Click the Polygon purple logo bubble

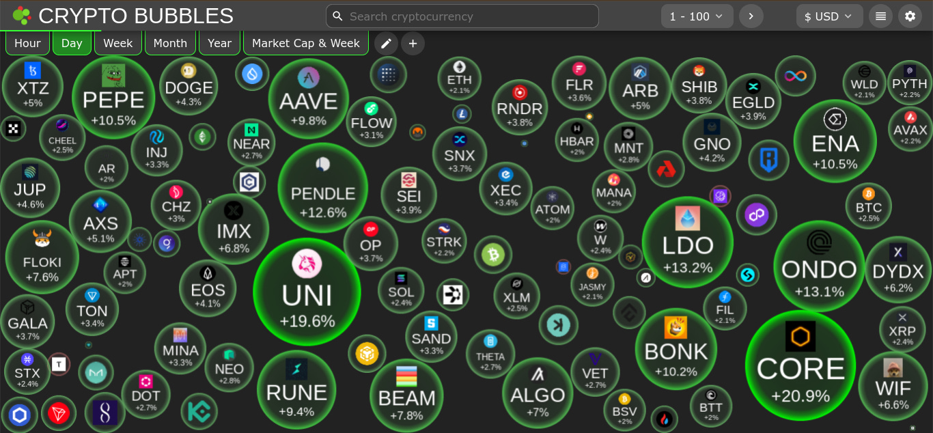(x=756, y=214)
